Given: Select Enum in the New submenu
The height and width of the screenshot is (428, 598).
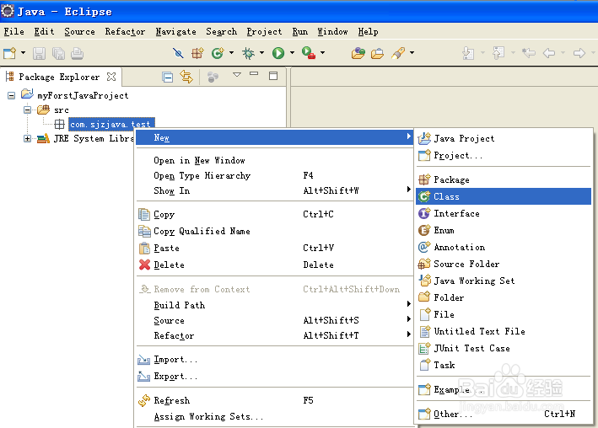Looking at the screenshot, I should tap(504, 230).
